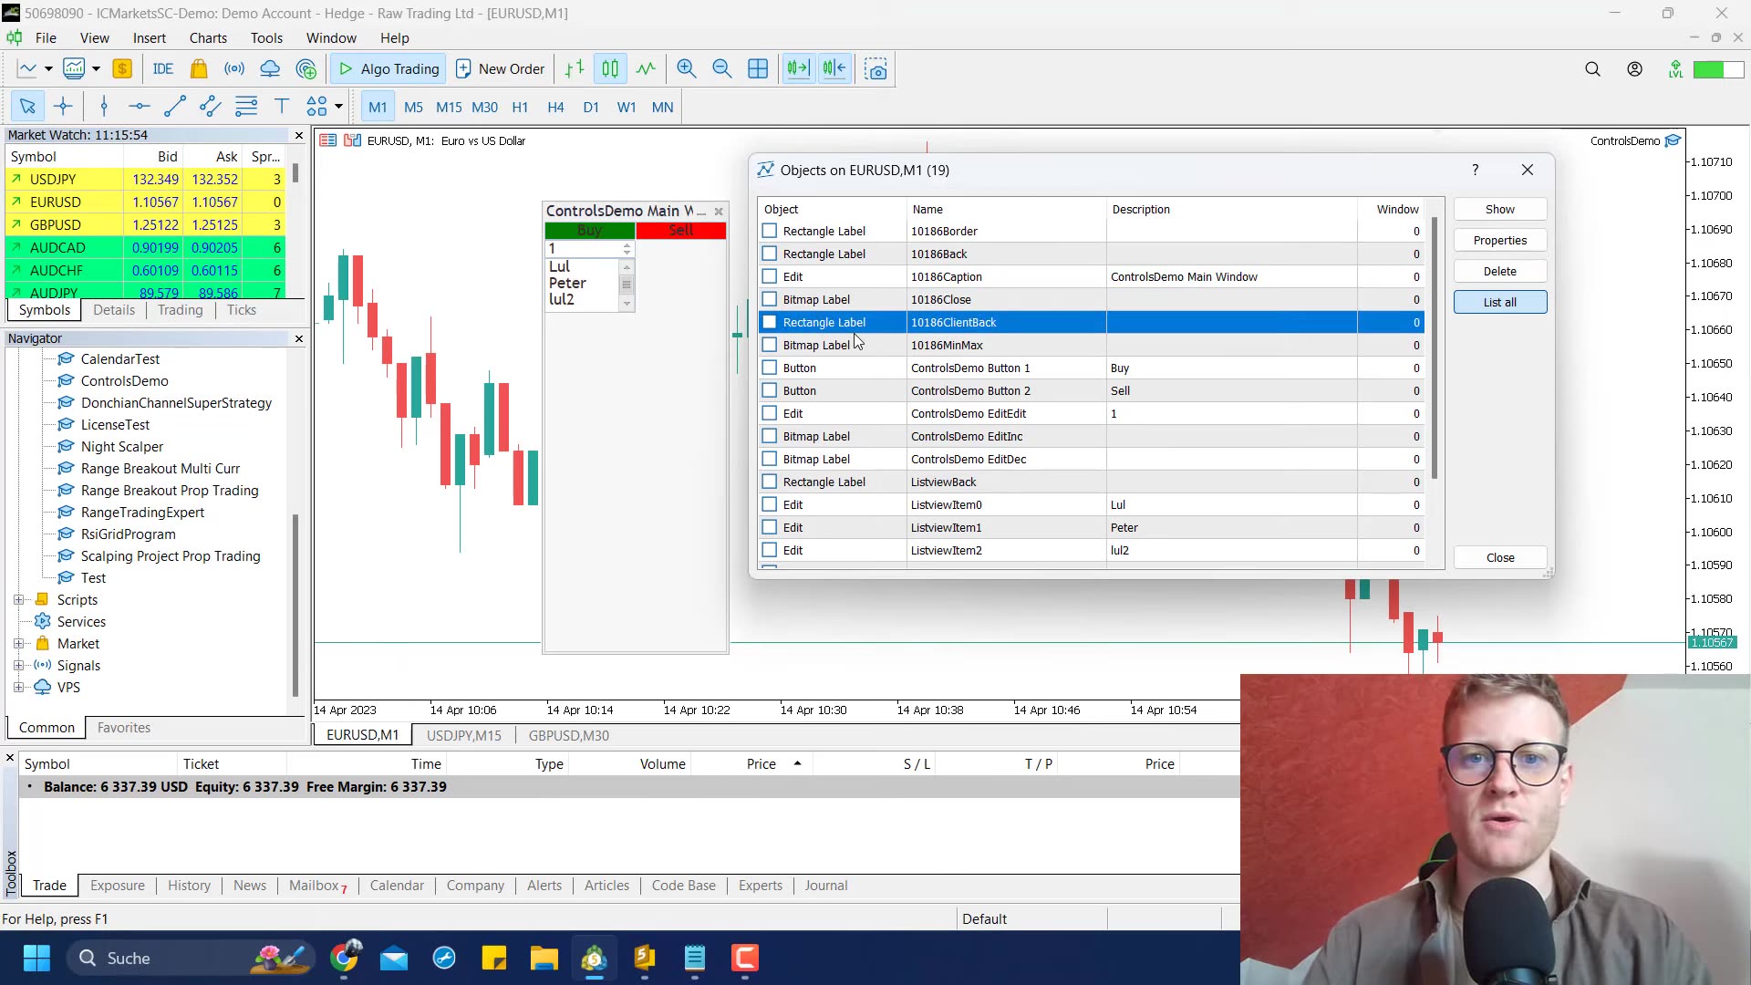Switch to the History tab

189,886
